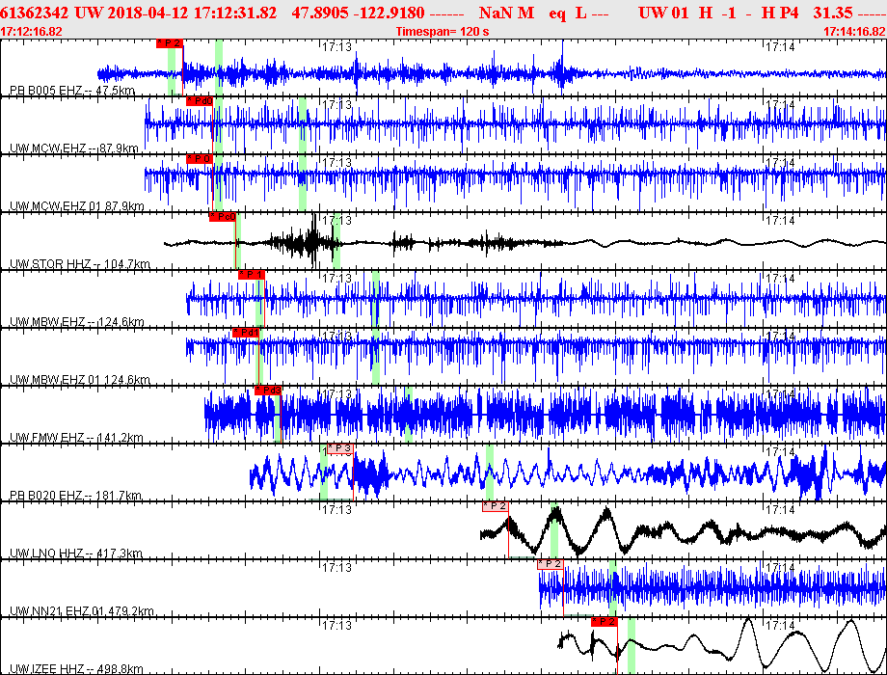Click station label UW MBW EHZ -- 124.6km
887x675 pixels.
tap(77, 322)
